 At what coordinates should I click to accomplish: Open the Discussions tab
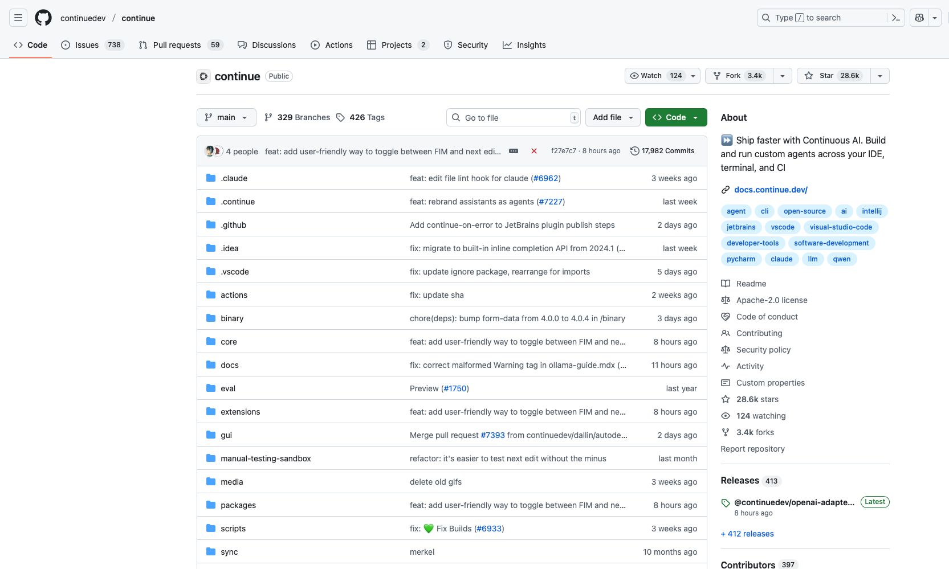267,45
